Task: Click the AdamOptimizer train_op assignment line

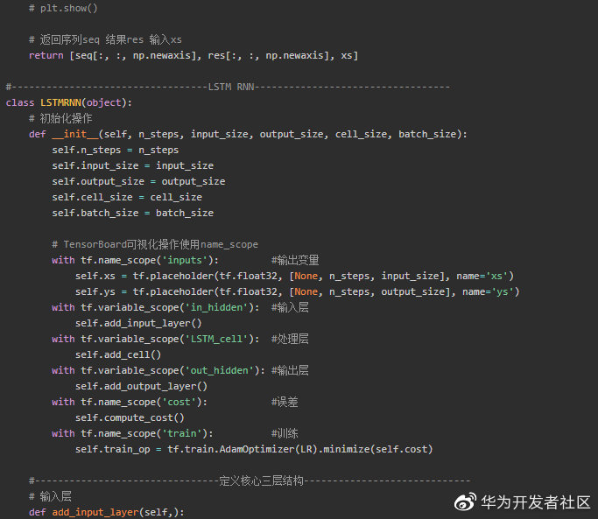Action: coord(254,450)
